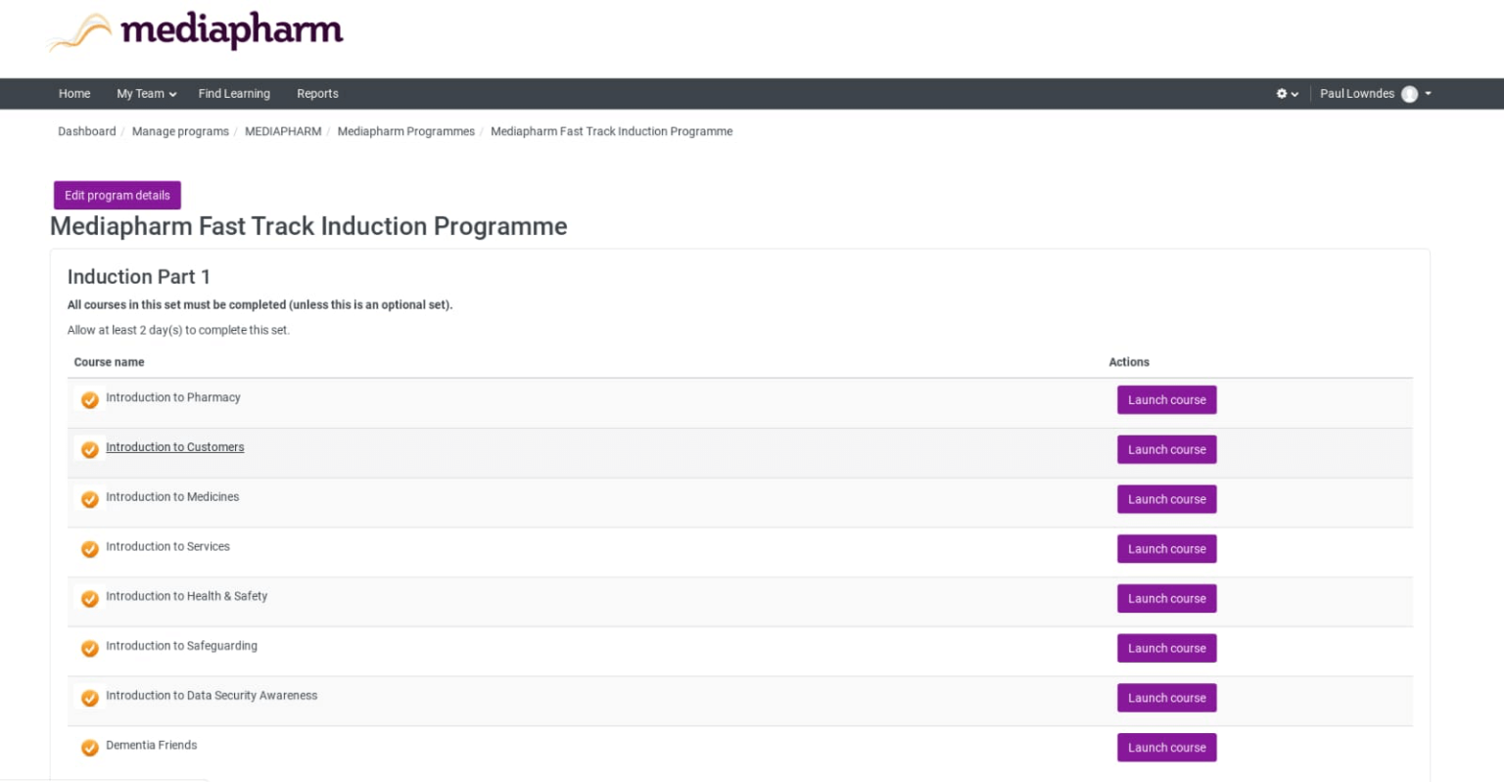Viewport: 1504px width, 782px height.
Task: Launch the Introduction to Health & Safety course
Action: pyautogui.click(x=1166, y=598)
